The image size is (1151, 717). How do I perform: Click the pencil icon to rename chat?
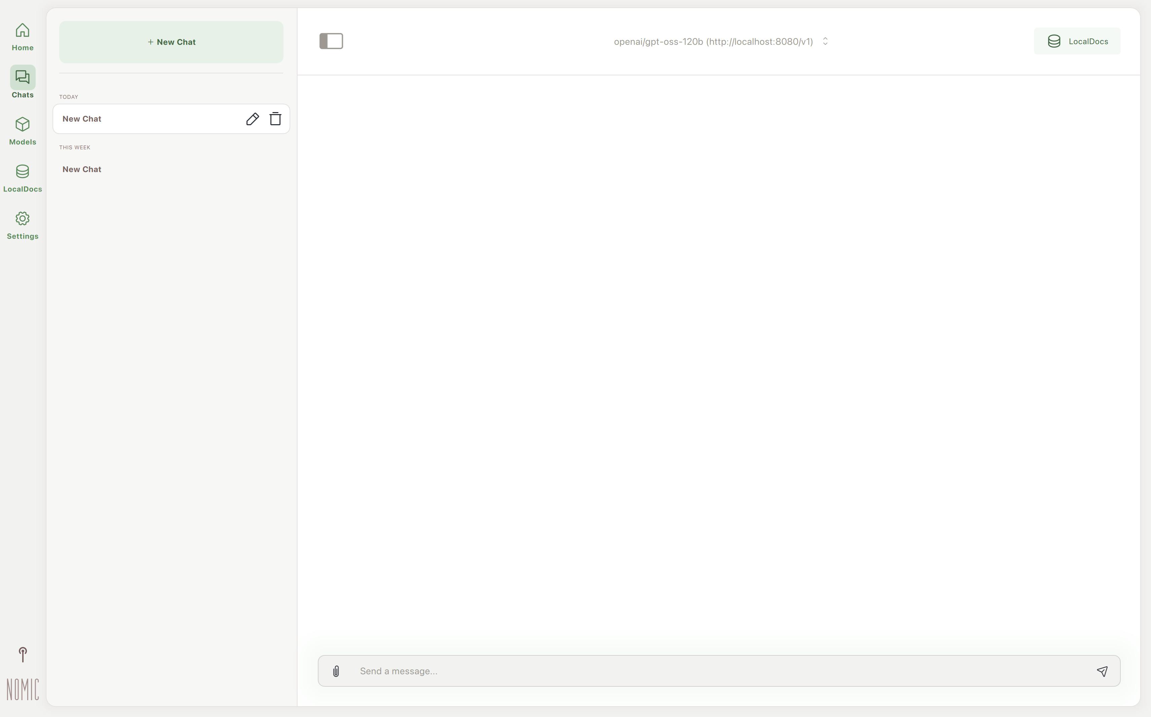(x=252, y=119)
